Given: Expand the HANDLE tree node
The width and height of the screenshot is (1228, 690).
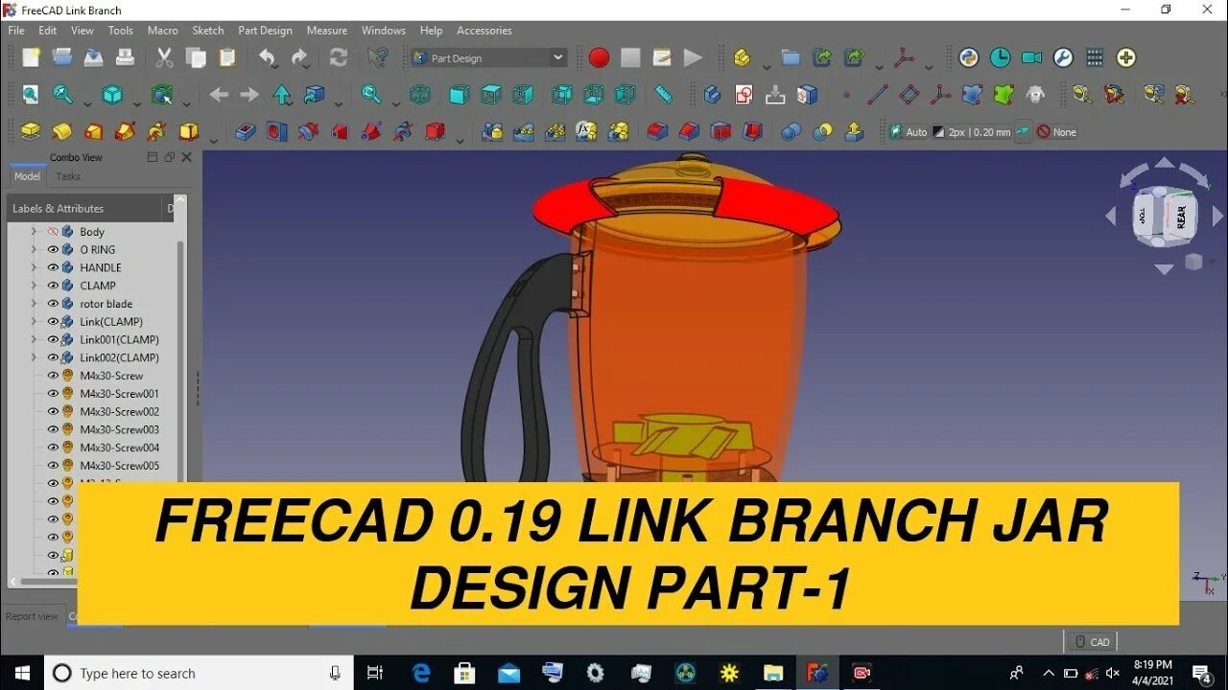Looking at the screenshot, I should [34, 267].
